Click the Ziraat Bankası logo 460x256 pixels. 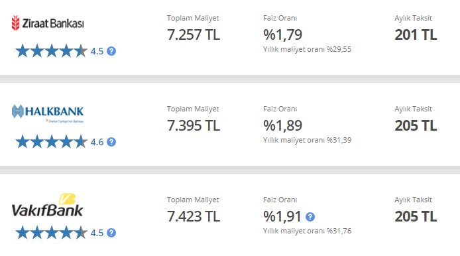[x=48, y=23]
